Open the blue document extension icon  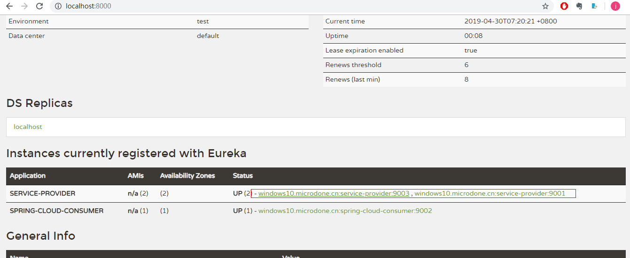594,6
